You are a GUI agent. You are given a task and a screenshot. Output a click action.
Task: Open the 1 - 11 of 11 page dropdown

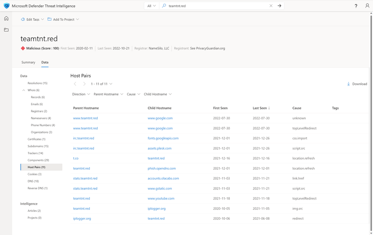click(101, 84)
